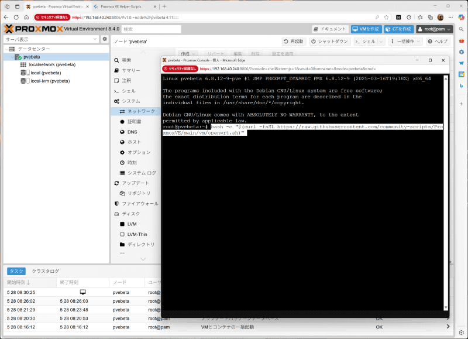The image size is (468, 339).
Task: Click the console window address bar URL
Action: coord(287,69)
